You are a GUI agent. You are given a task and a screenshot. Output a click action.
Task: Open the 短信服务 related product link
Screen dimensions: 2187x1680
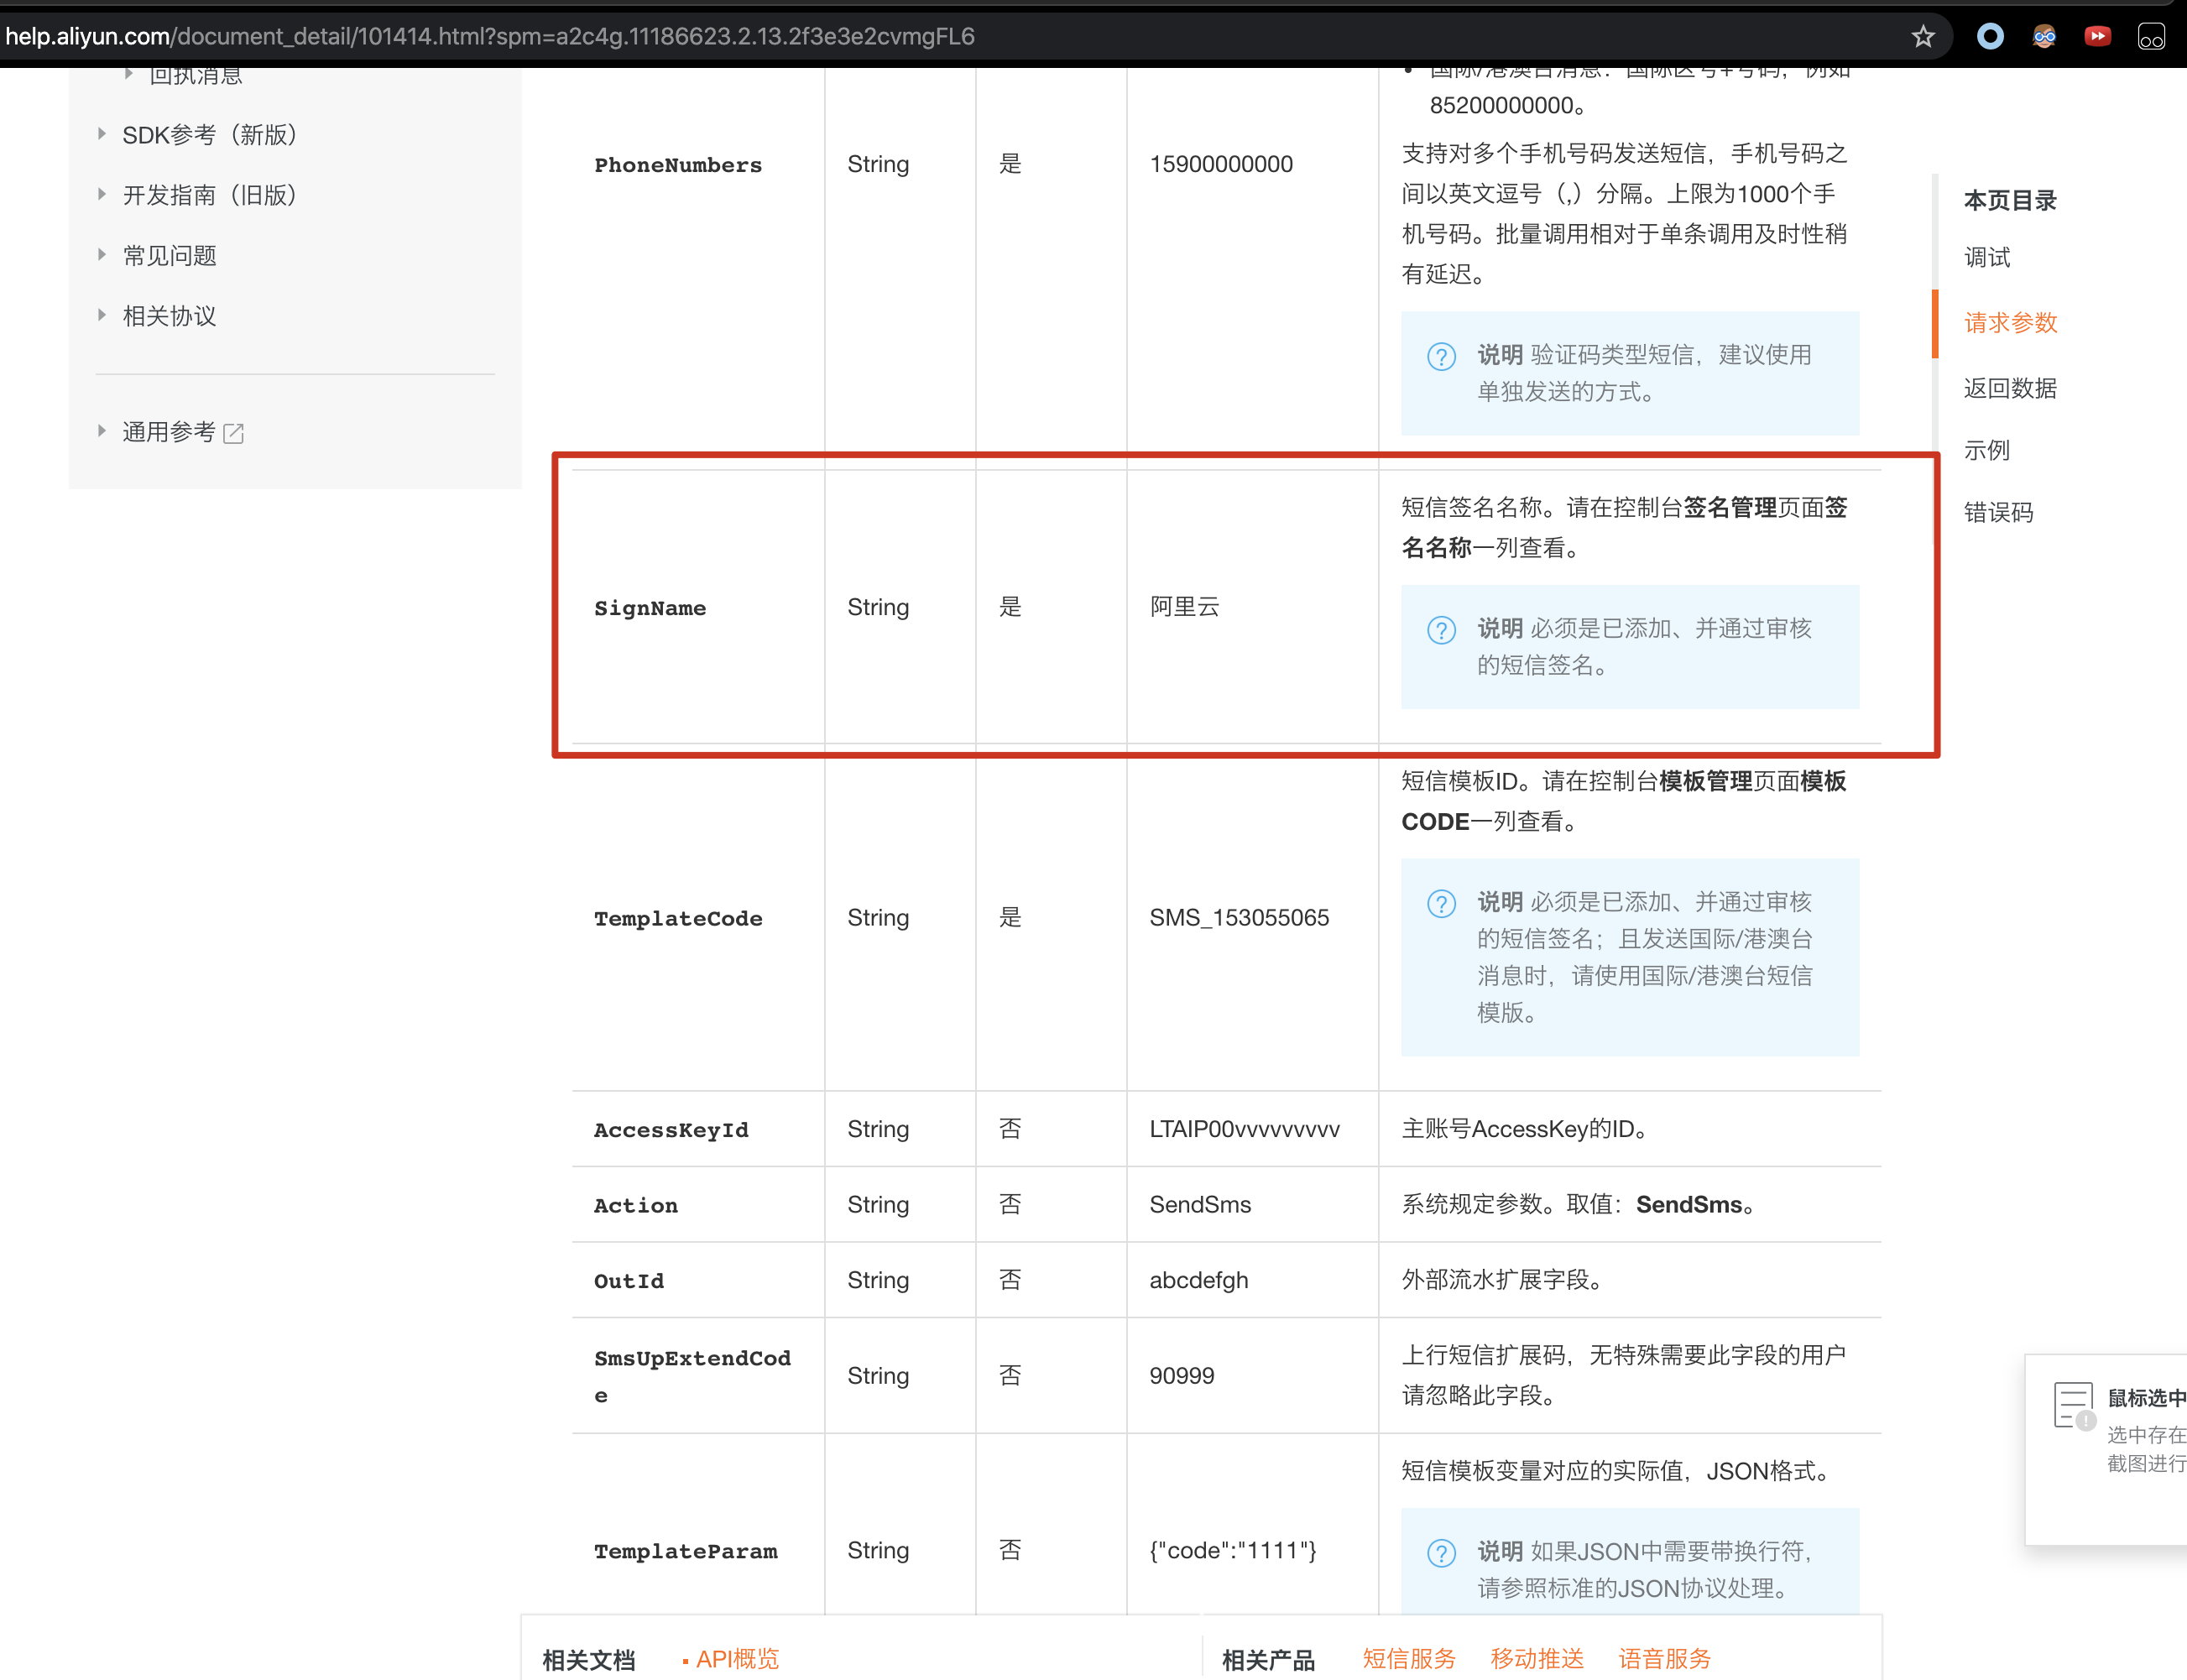(1408, 1658)
